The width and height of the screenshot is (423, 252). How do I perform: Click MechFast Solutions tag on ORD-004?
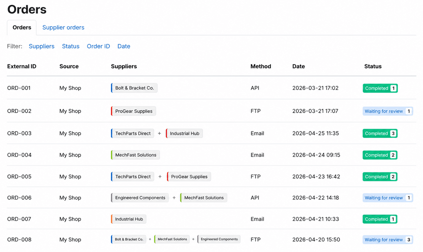pos(135,155)
